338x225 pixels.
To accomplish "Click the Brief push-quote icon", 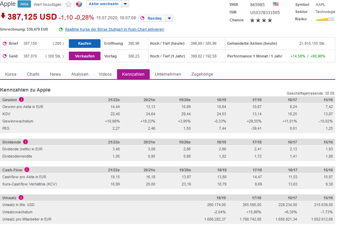I will point(4,44).
